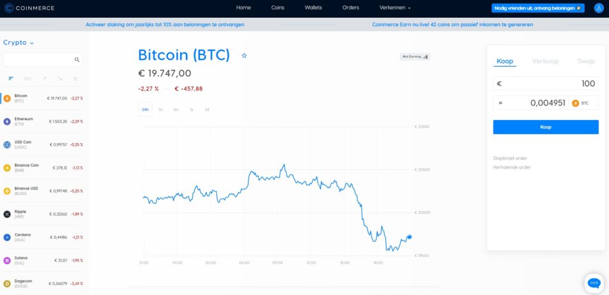The width and height of the screenshot is (609, 295).
Task: Open the Wallets menu item
Action: (313, 8)
